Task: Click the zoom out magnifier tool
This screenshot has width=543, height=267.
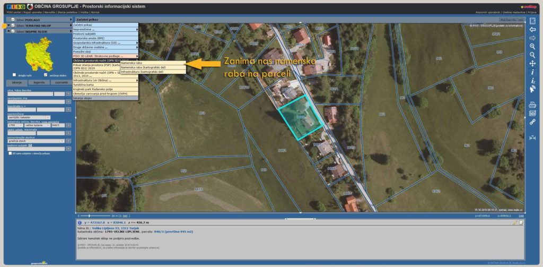Action: (x=532, y=55)
